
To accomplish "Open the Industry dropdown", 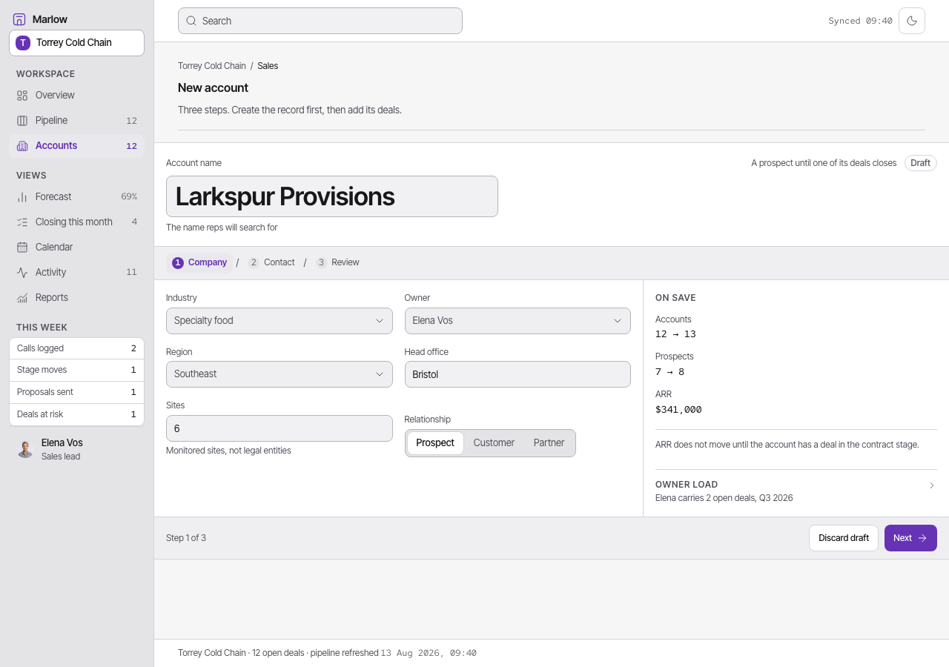I will [280, 321].
